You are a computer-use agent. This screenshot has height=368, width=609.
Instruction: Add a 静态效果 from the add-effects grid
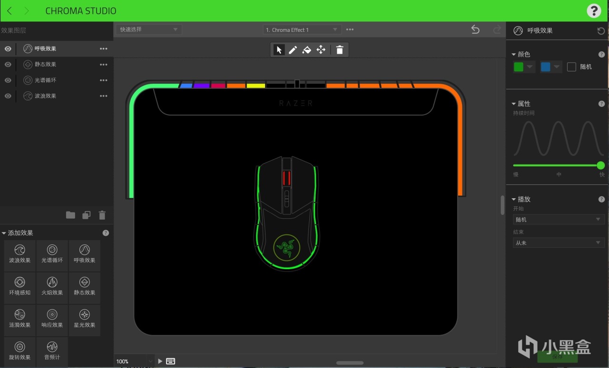85,288
